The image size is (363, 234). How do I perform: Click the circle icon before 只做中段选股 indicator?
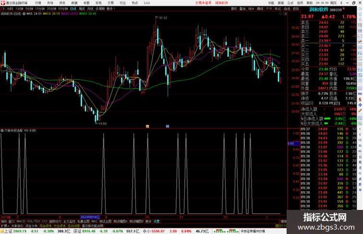[2, 130]
